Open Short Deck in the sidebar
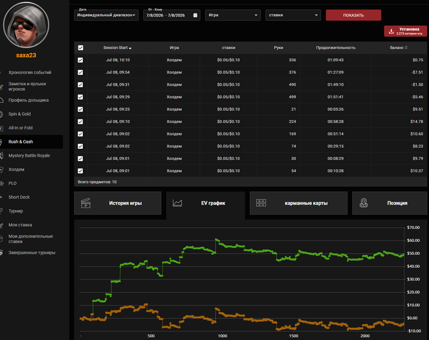This screenshot has height=340, width=429. (x=19, y=197)
